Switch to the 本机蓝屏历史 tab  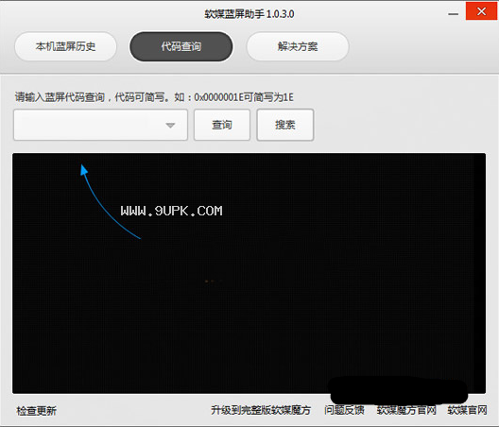(x=65, y=46)
